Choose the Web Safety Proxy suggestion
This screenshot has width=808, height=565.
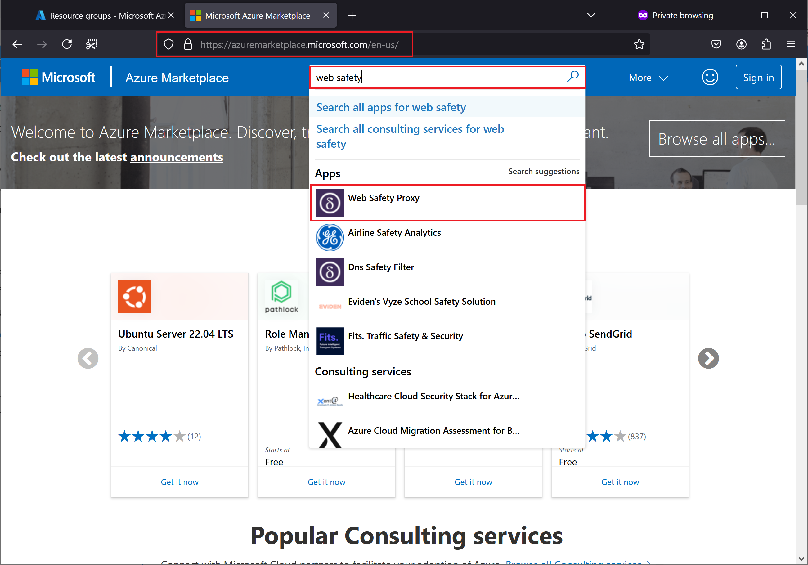(x=447, y=203)
